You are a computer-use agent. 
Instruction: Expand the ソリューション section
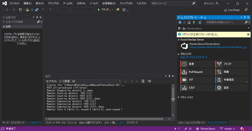coord(178,97)
